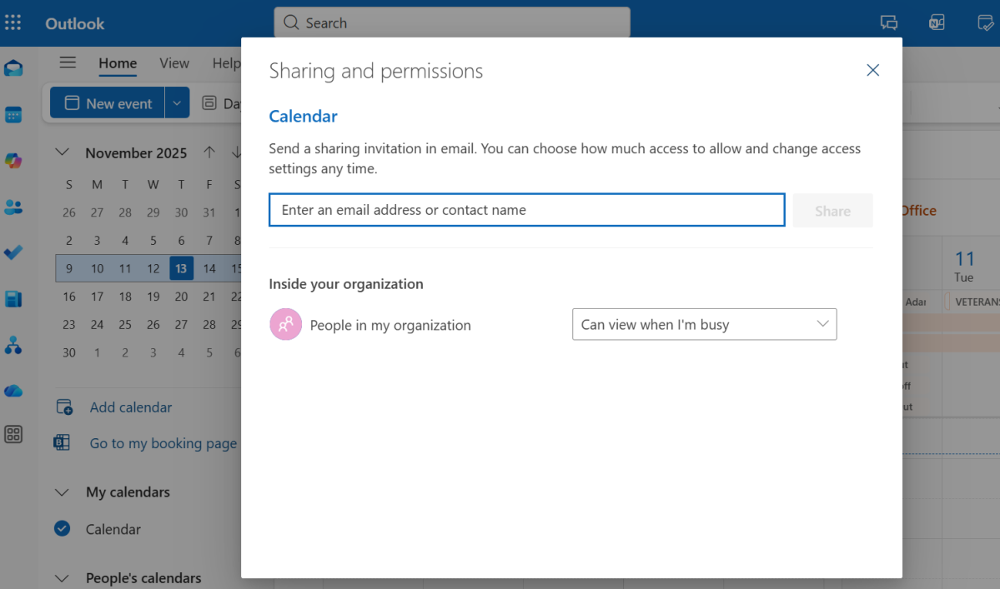Open the 'Can view when I'm busy' permission dropdown
This screenshot has width=1000, height=589.
pyautogui.click(x=704, y=324)
